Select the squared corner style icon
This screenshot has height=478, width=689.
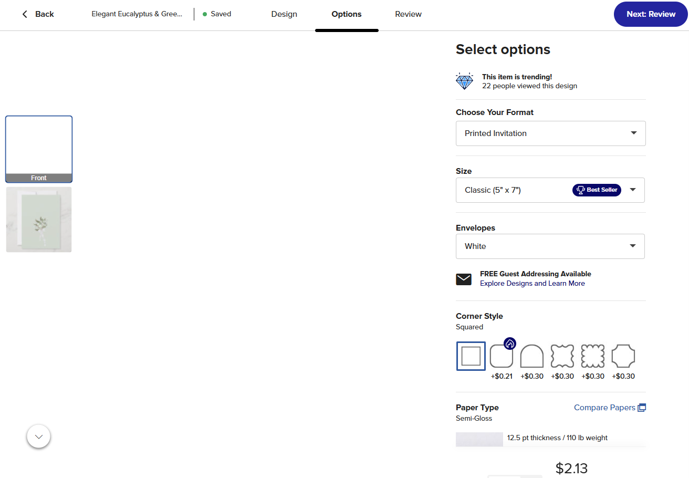pyautogui.click(x=471, y=356)
